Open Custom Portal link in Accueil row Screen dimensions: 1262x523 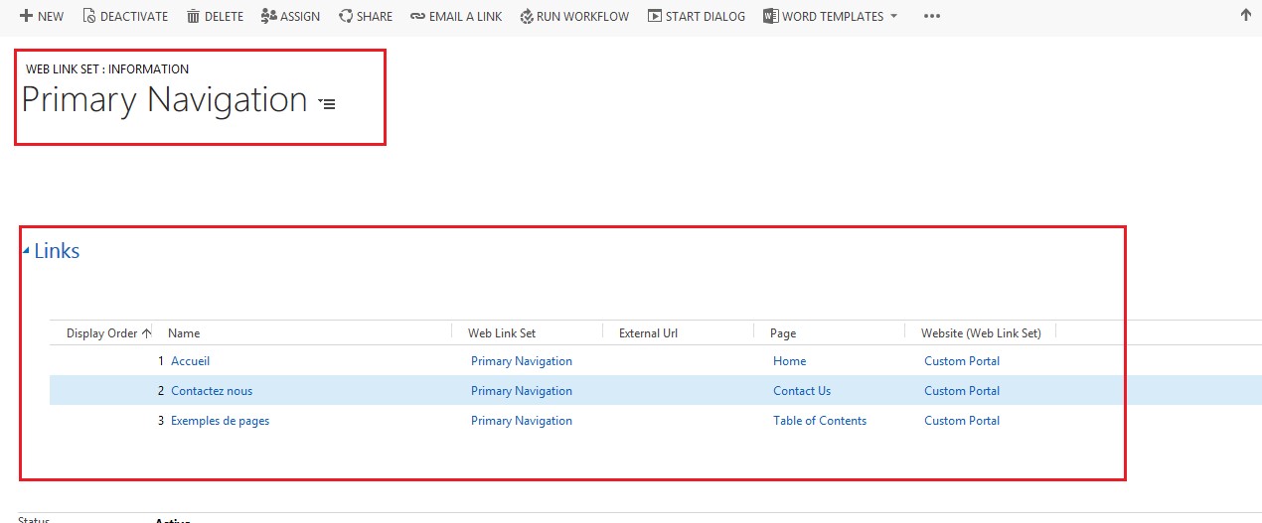coord(961,361)
